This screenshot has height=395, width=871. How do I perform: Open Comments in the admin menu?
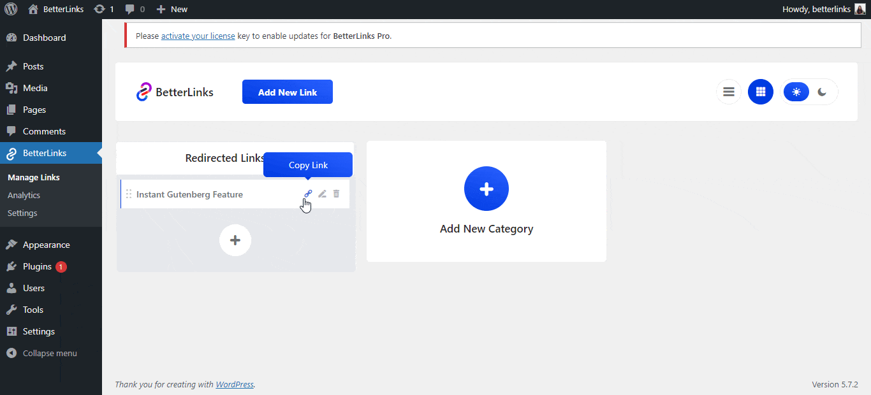coord(51,131)
